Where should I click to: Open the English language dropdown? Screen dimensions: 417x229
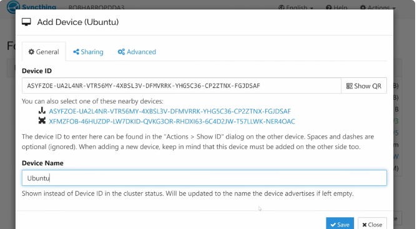pyautogui.click(x=296, y=7)
